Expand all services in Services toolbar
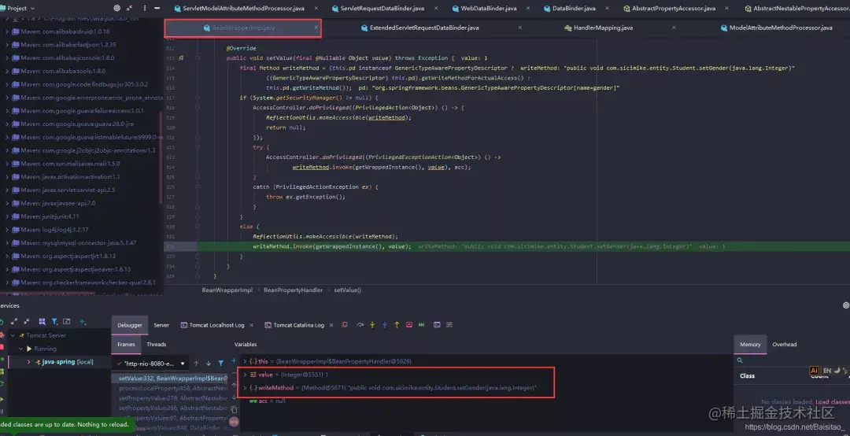Screen dimensions: 850x436 coord(14,322)
